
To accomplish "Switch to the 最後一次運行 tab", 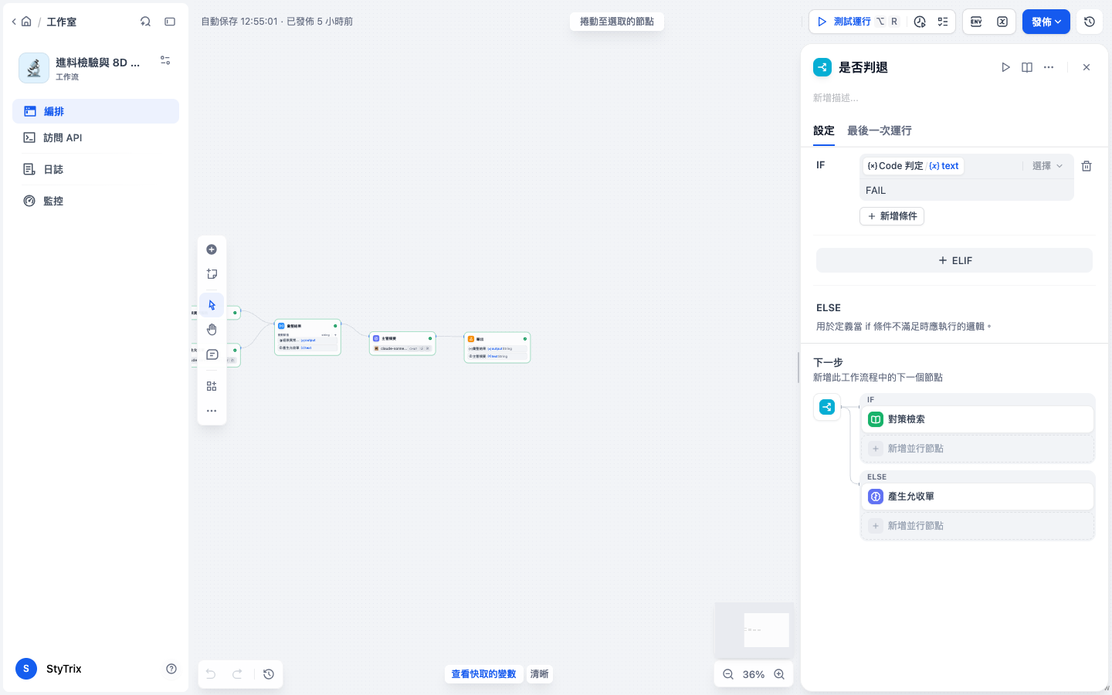I will (880, 131).
